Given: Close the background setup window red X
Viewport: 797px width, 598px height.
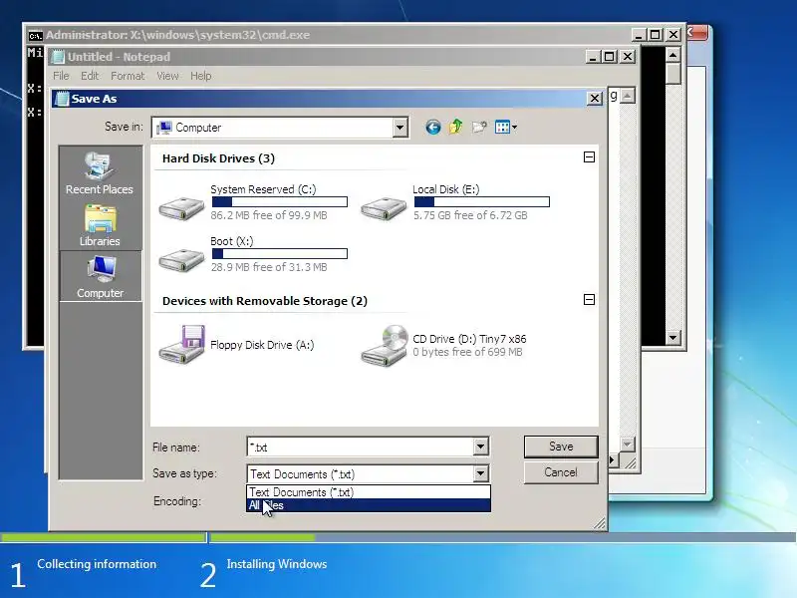Looking at the screenshot, I should point(696,33).
